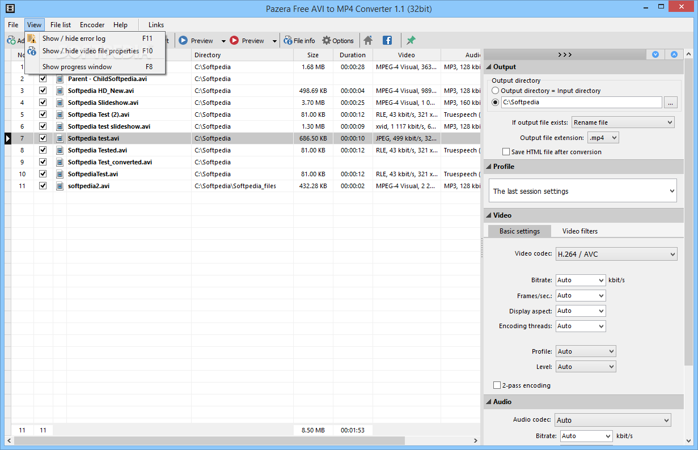The image size is (698, 450).
Task: Click the red Preview play icon
Action: (x=234, y=40)
